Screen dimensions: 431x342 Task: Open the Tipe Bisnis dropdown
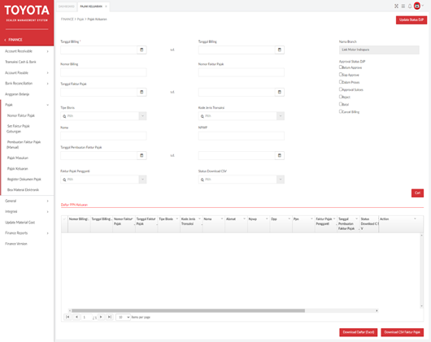pos(103,116)
